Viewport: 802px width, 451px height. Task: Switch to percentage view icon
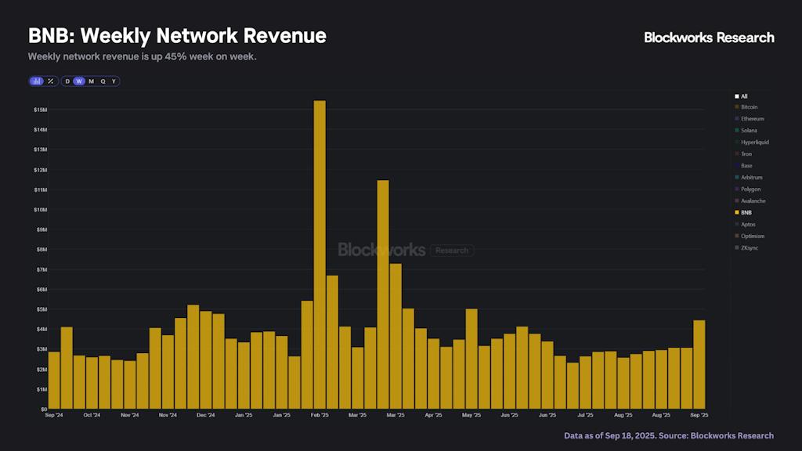[x=50, y=81]
